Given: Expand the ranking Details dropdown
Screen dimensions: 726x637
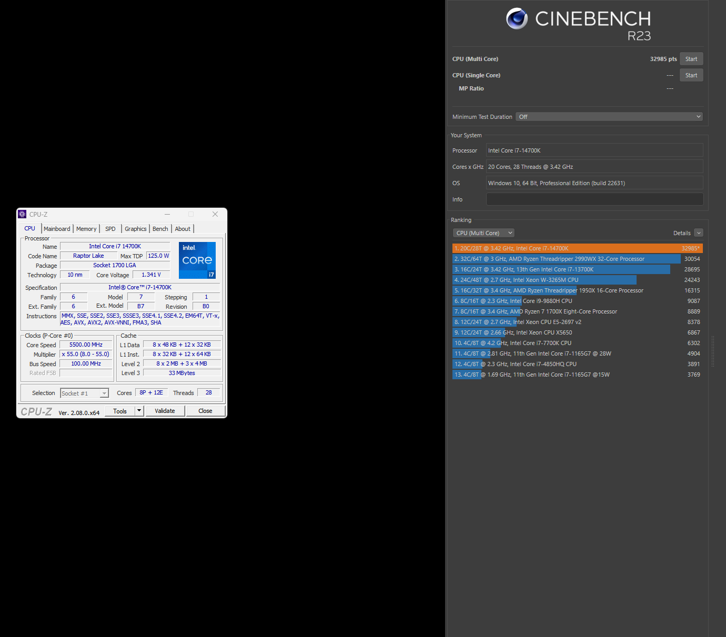Looking at the screenshot, I should pyautogui.click(x=699, y=233).
